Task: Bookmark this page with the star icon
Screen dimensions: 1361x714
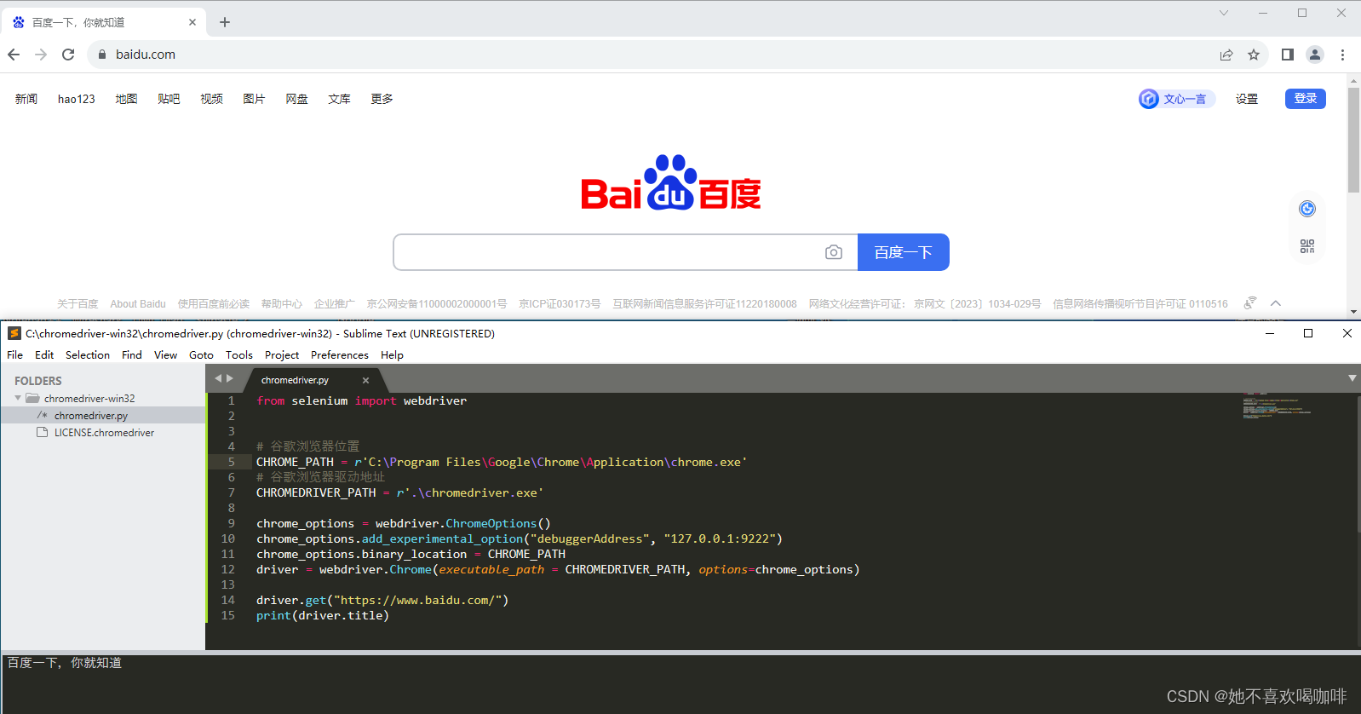Action: coord(1254,55)
